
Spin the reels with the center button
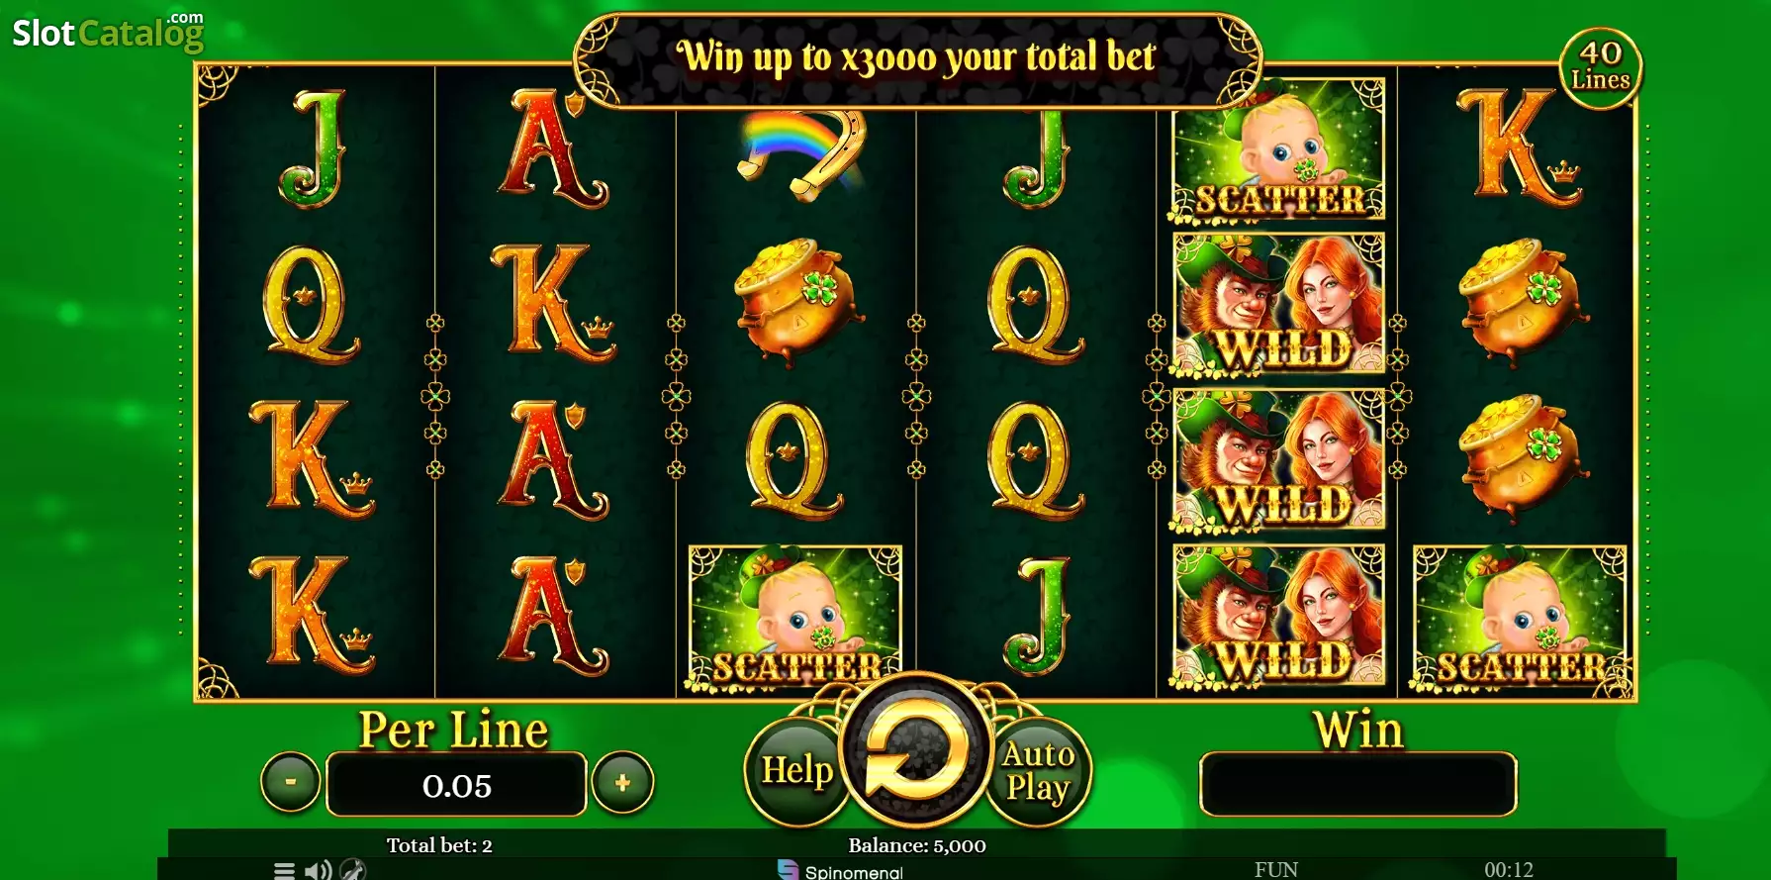(x=916, y=751)
